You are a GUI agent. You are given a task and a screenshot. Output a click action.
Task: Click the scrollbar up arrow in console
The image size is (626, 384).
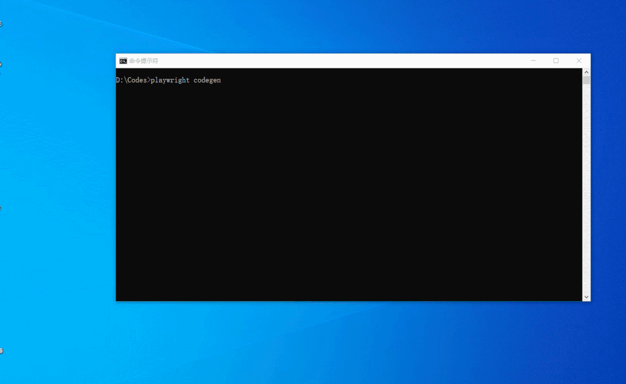point(586,73)
